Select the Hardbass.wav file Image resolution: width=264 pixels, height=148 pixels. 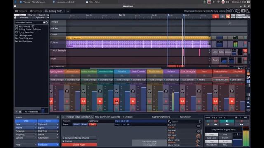click(x=24, y=41)
